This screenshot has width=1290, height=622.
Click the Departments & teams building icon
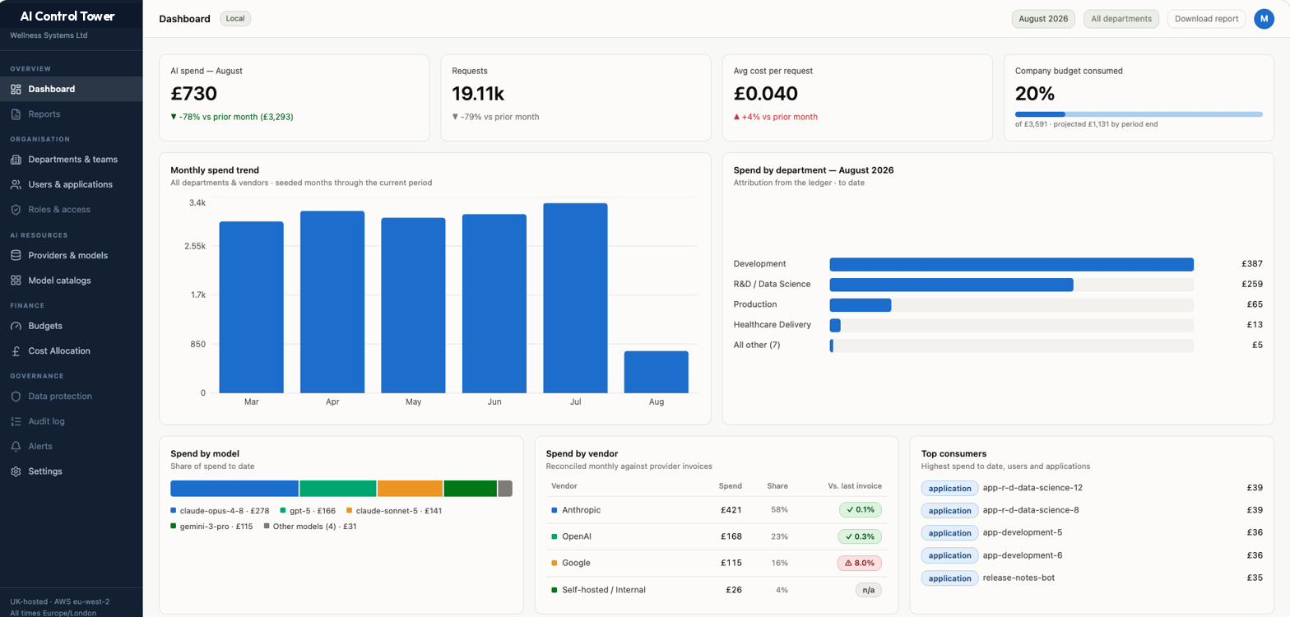tap(16, 160)
